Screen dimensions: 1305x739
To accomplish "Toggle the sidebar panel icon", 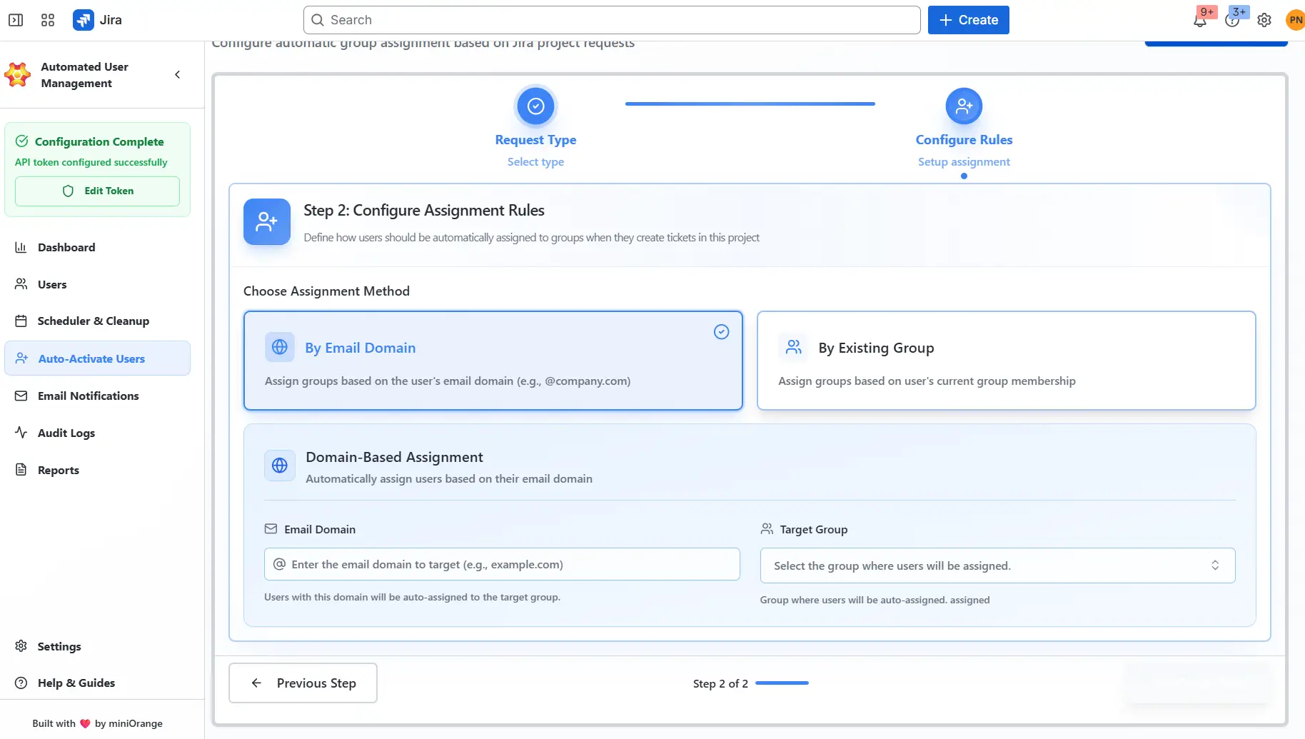I will point(16,20).
